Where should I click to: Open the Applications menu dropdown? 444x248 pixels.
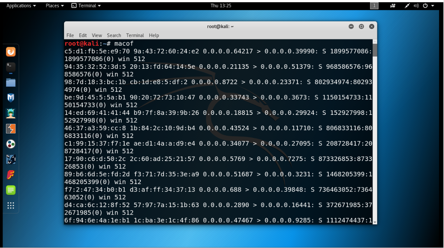click(21, 6)
